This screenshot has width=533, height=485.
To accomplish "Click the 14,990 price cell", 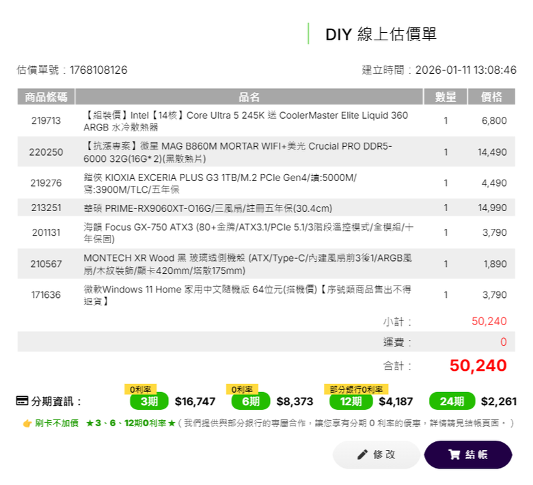I will click(492, 208).
